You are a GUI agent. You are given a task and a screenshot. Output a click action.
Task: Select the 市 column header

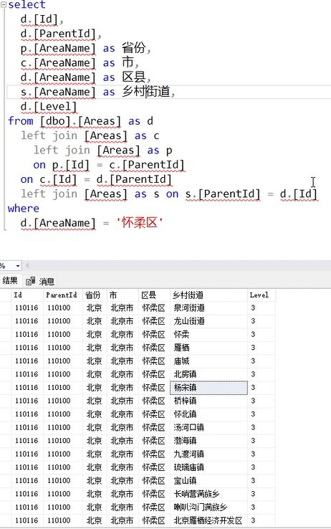(123, 295)
